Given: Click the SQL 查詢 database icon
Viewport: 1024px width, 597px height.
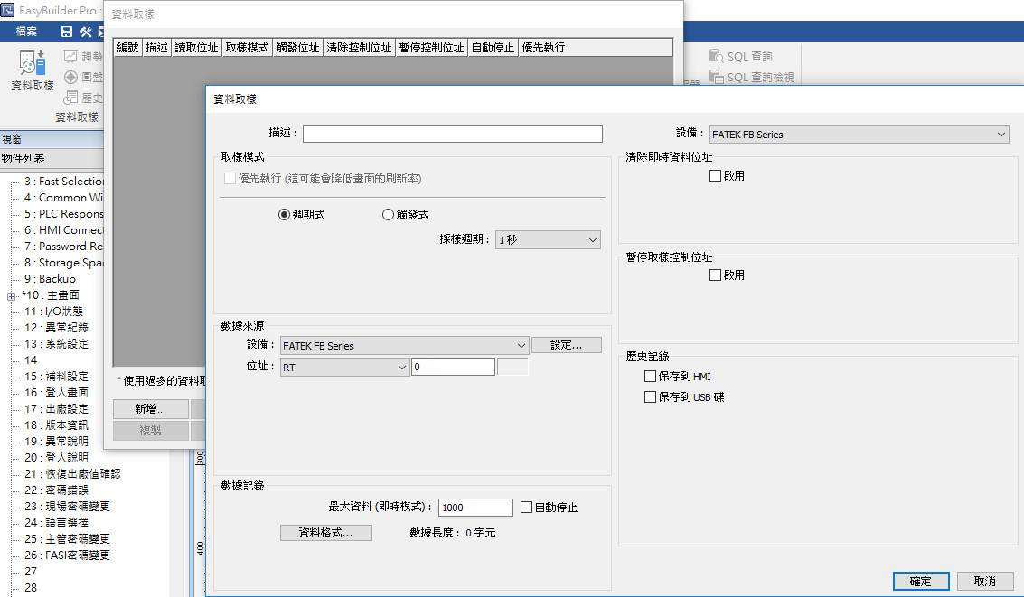Looking at the screenshot, I should coord(716,57).
